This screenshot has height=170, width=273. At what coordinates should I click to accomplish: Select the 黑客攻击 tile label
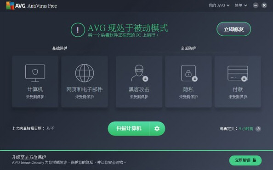[139, 89]
